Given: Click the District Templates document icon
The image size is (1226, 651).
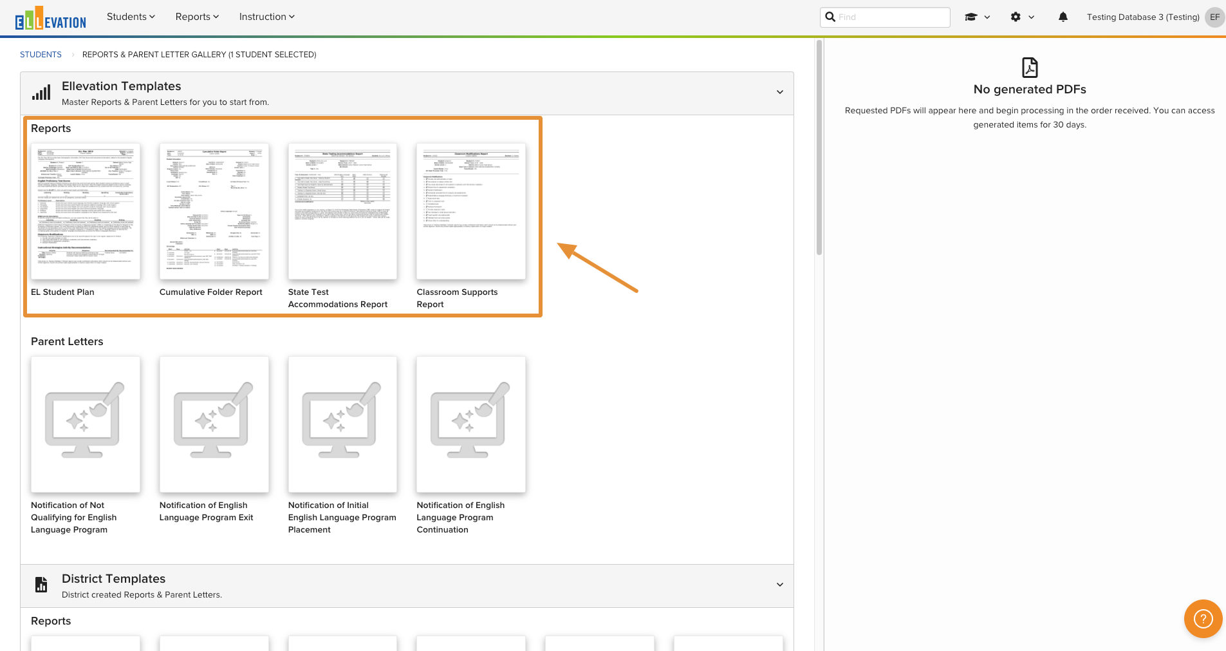Looking at the screenshot, I should (x=41, y=585).
